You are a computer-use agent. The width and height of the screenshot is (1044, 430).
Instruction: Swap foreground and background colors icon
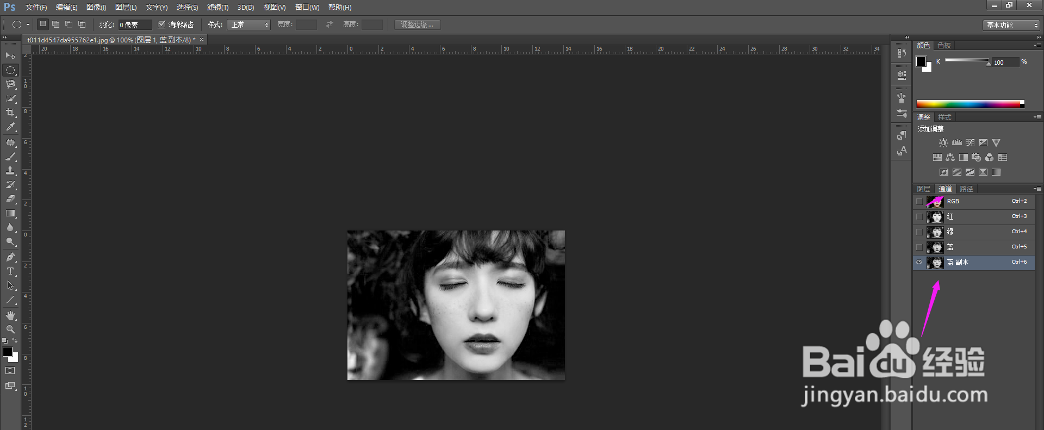pyautogui.click(x=15, y=340)
